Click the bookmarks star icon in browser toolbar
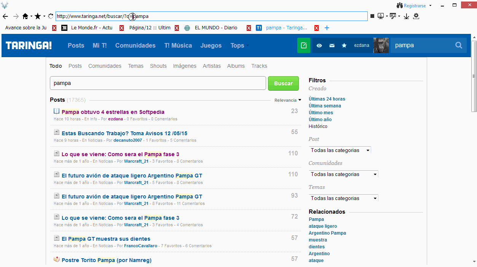The image size is (477, 267). (38, 16)
